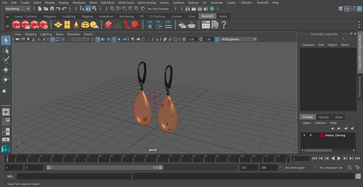This screenshot has height=187, width=363.
Task: Create a Redshift sun and sky light
Action: [94, 25]
